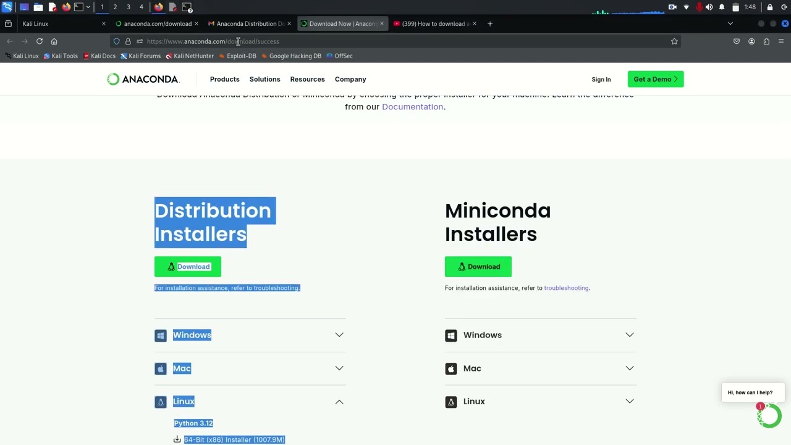Open the extensions puzzle icon

click(x=766, y=41)
